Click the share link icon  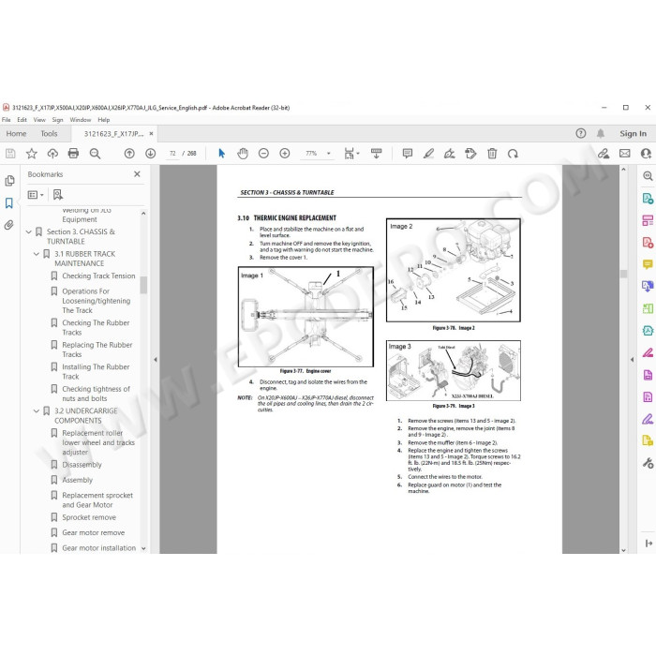coord(604,154)
